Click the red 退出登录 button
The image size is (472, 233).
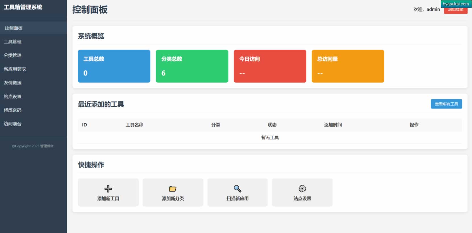(456, 11)
